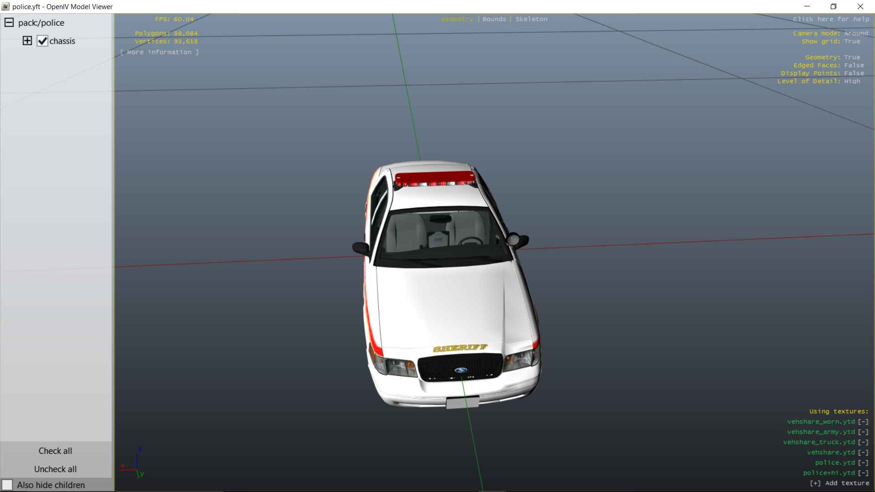Remove the vehshare.ytd texture with [-]

coord(863,452)
